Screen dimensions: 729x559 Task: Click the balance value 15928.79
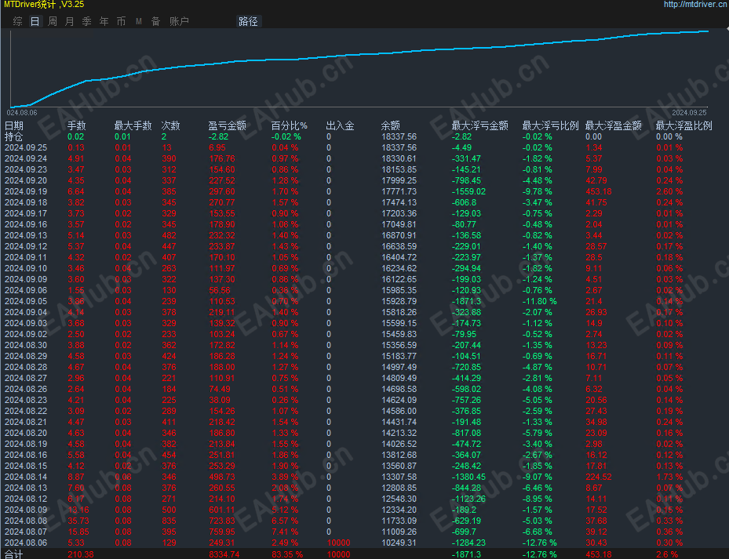tap(399, 301)
